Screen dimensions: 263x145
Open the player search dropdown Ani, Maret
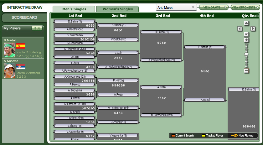(176, 7)
